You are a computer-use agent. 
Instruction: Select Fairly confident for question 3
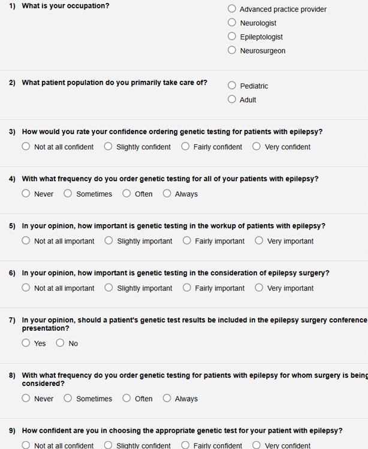click(185, 146)
